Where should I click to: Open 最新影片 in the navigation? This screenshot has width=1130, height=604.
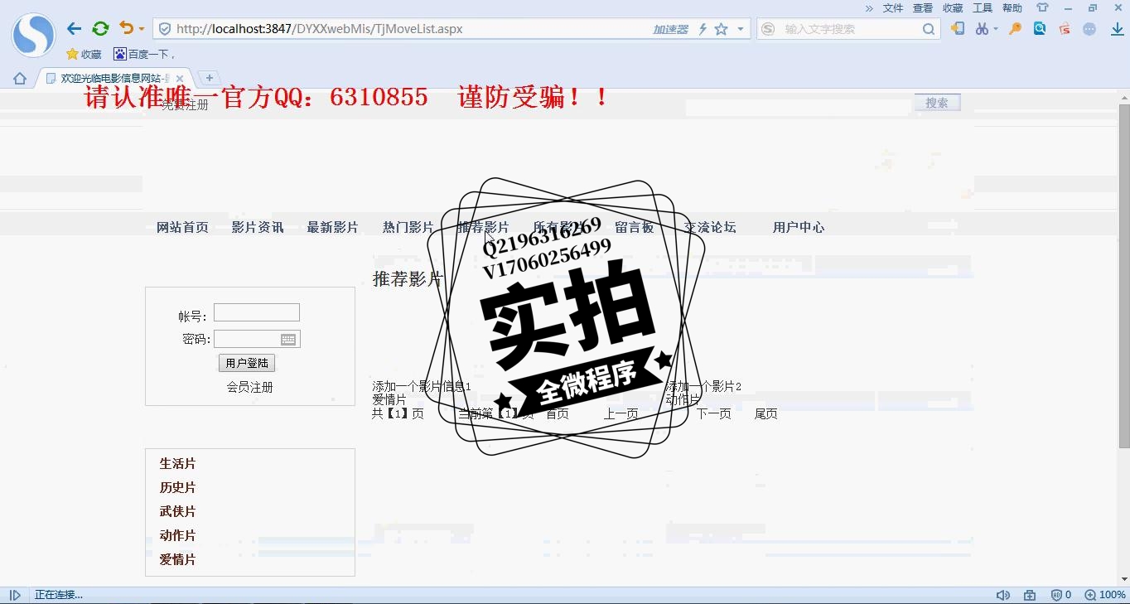coord(332,227)
